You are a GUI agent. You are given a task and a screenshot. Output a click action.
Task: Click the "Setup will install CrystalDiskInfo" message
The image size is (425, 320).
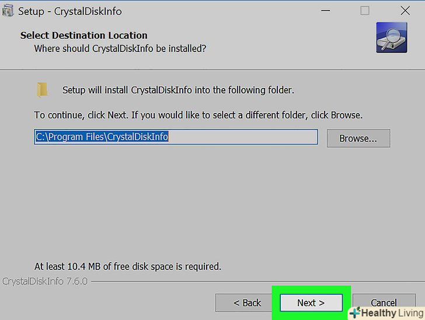point(178,90)
